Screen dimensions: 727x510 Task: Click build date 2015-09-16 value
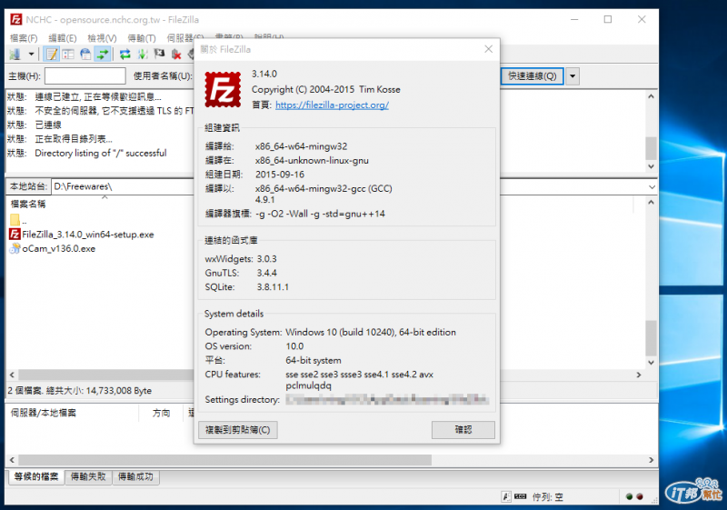[x=280, y=175]
